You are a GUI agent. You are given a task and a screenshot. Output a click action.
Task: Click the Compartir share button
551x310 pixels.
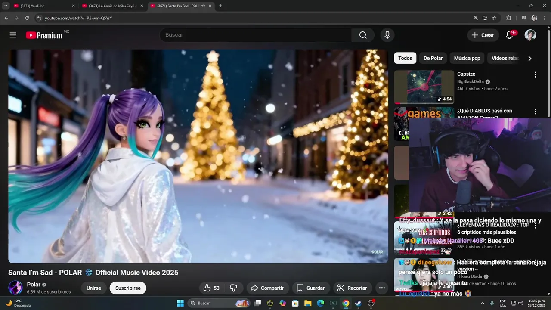[267, 288]
